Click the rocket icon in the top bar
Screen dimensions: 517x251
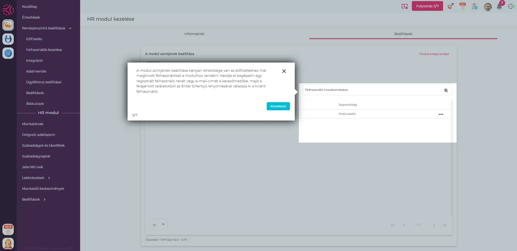(x=450, y=6)
